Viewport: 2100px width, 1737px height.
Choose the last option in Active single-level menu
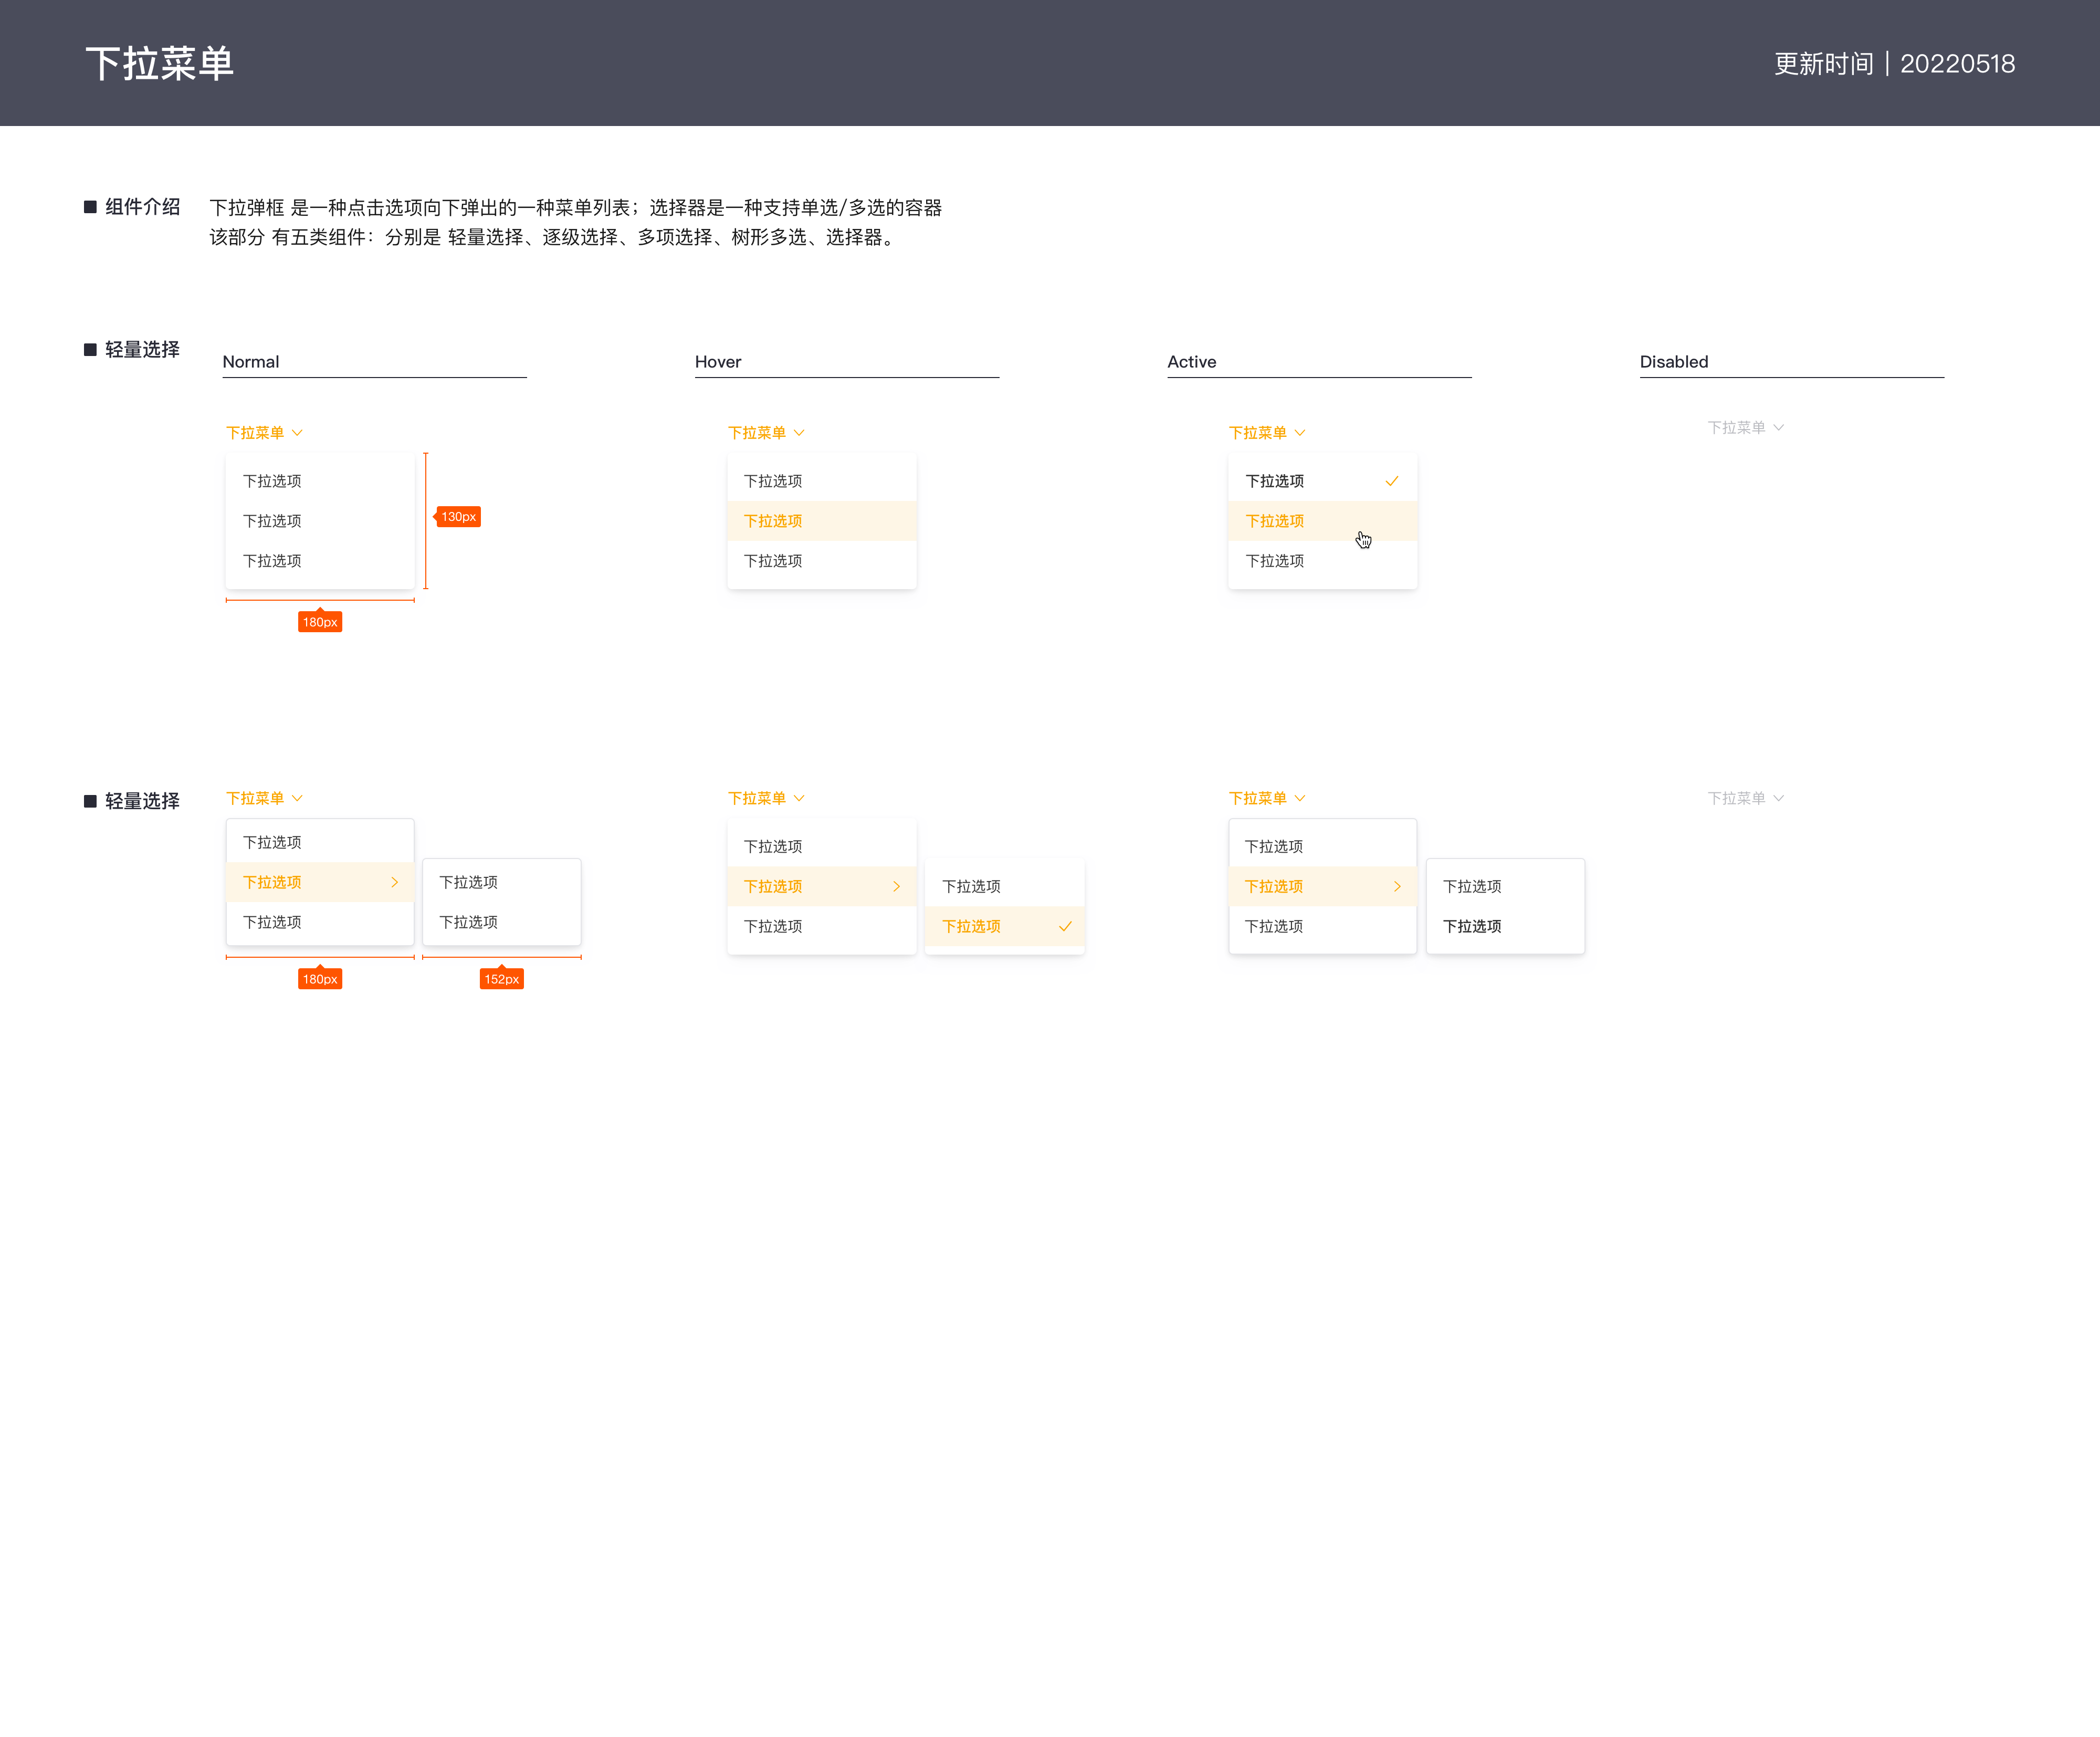1323,561
